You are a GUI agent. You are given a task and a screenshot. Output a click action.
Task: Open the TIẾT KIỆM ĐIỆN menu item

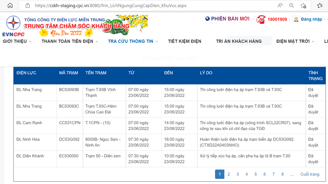click(184, 41)
